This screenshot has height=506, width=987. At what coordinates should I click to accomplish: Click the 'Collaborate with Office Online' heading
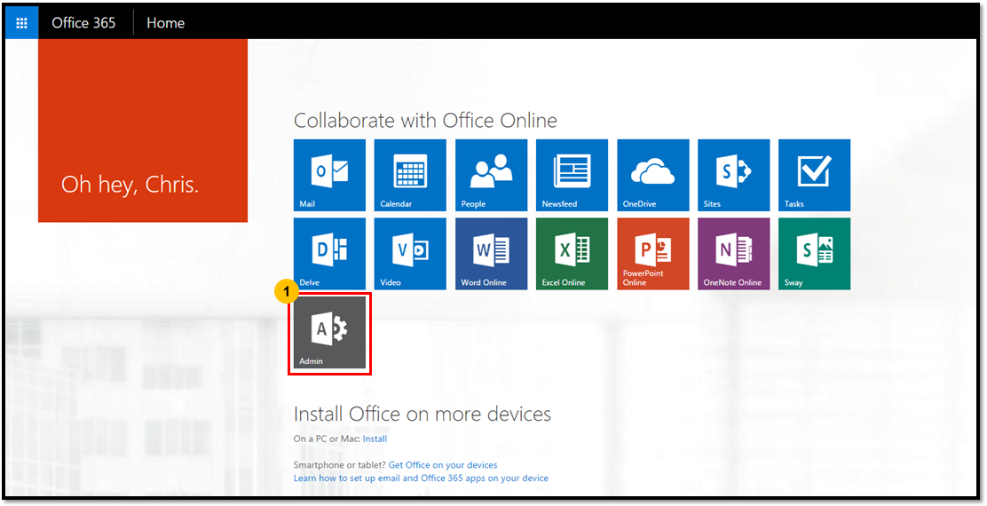[425, 120]
